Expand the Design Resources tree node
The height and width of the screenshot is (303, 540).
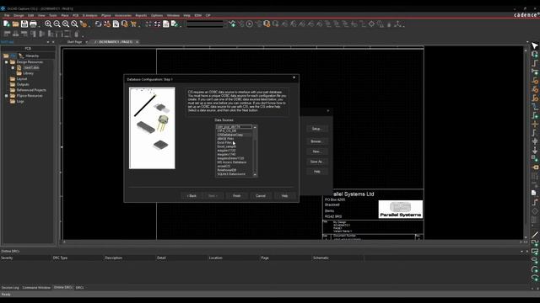(6, 62)
